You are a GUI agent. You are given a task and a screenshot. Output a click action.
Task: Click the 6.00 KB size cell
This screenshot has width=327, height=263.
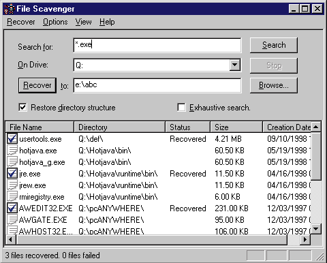click(x=228, y=197)
